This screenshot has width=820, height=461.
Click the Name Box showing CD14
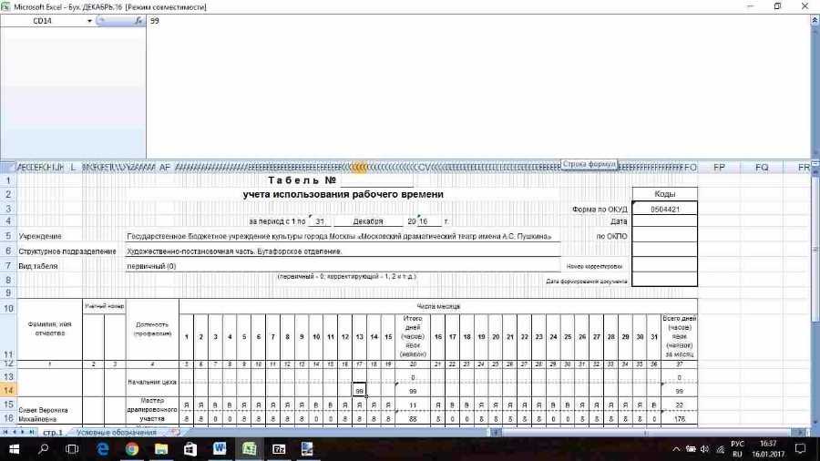pyautogui.click(x=46, y=20)
